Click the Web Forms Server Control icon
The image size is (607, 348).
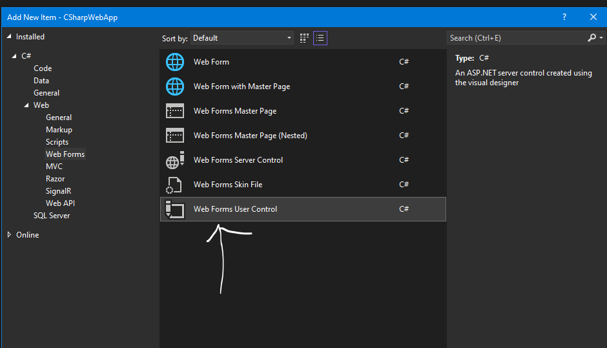point(175,160)
